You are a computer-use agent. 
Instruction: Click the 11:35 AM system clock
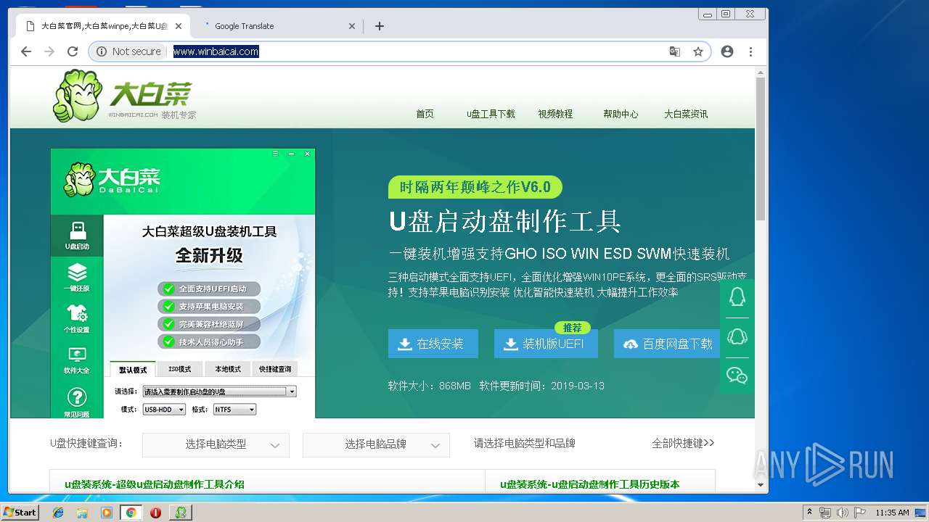click(892, 513)
